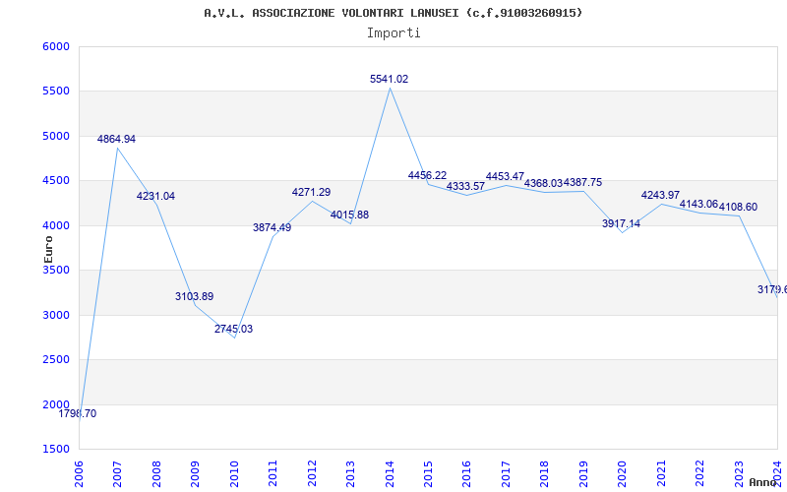Click the X-axis year label 2011

(x=272, y=473)
